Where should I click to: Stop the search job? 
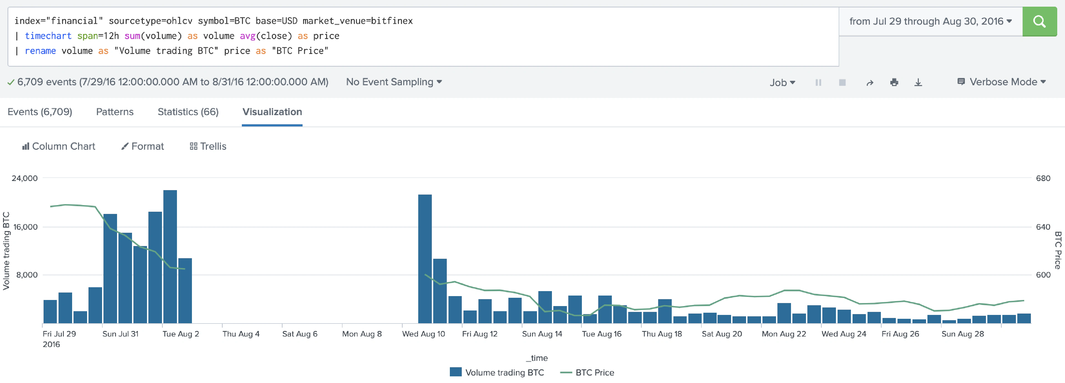point(842,82)
